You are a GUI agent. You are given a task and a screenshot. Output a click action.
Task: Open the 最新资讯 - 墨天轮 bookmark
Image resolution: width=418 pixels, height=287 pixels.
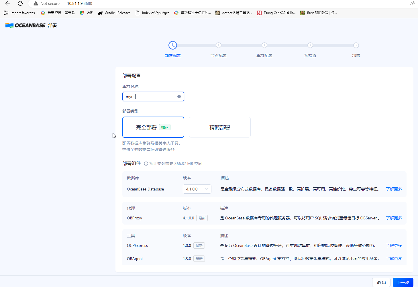tap(58, 13)
